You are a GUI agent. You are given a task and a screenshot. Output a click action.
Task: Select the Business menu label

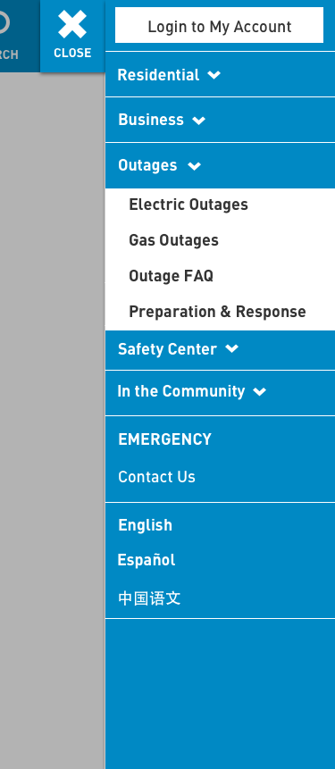point(151,121)
